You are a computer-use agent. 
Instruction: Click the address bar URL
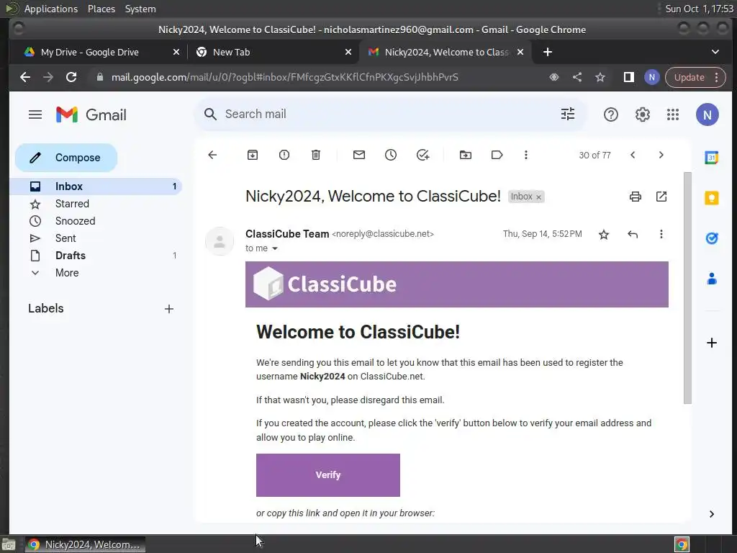click(x=285, y=77)
